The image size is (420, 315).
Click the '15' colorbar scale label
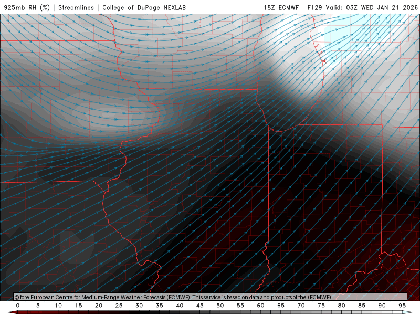(78, 306)
